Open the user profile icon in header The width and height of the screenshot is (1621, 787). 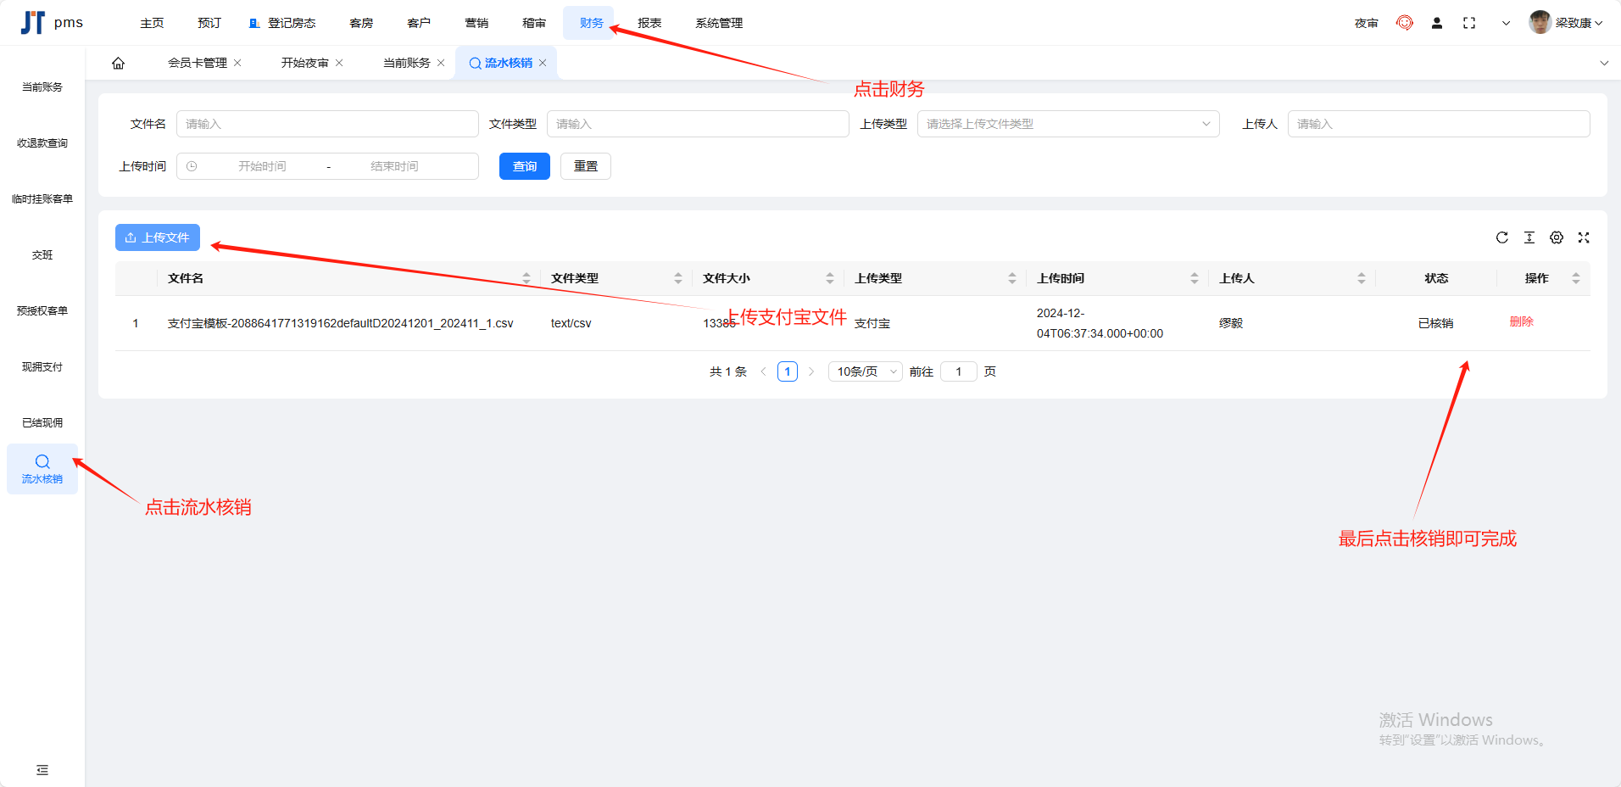tap(1436, 24)
